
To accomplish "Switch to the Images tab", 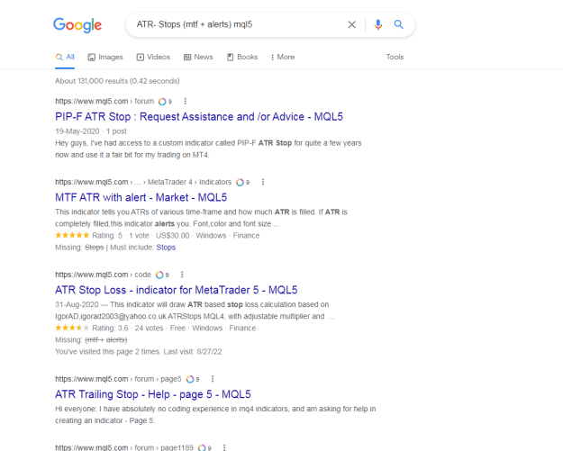I will tap(105, 57).
